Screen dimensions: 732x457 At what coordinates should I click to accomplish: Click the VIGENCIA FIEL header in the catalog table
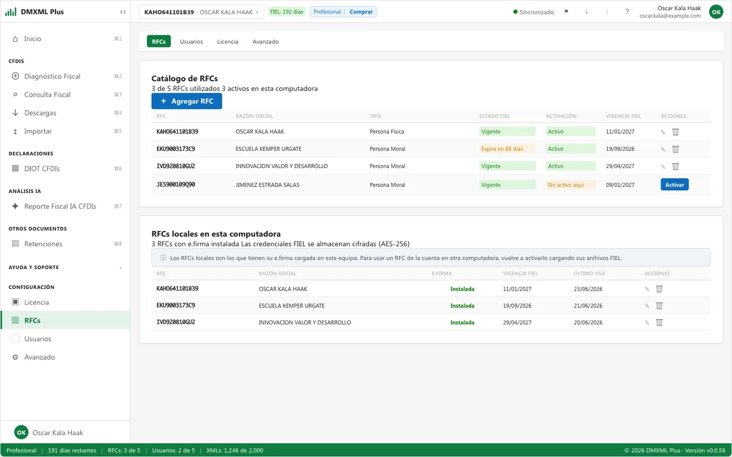[623, 116]
